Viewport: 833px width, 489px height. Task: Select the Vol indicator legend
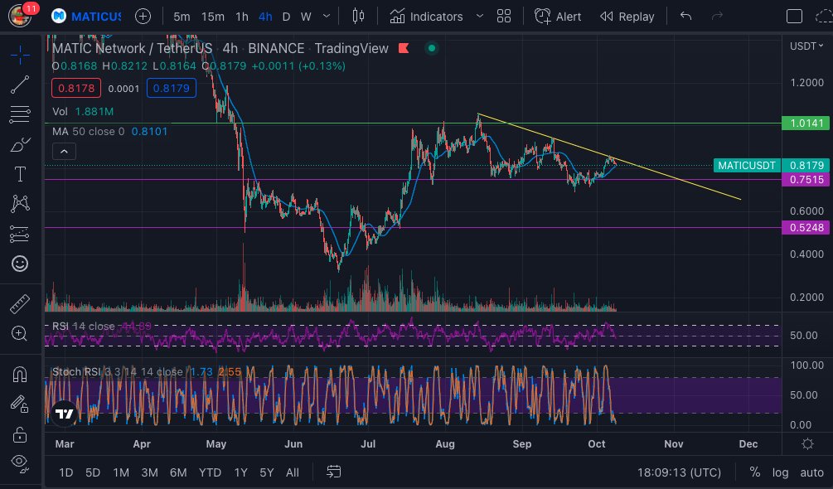(83, 112)
